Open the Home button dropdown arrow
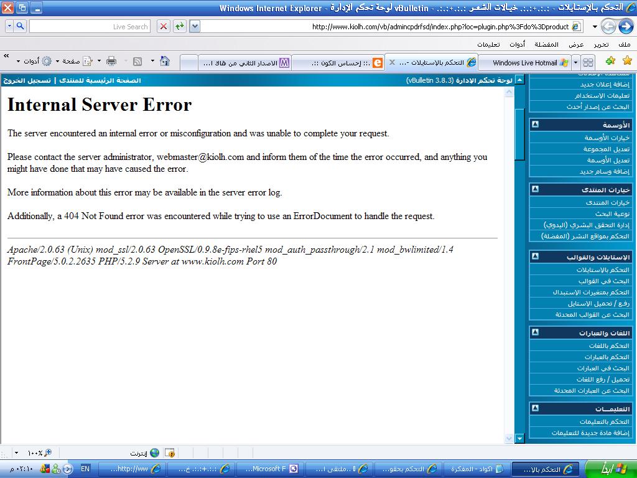This screenshot has height=478, width=637. (x=152, y=61)
